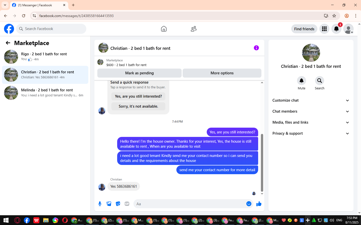Image resolution: width=361 pixels, height=225 pixels.
Task: Open the Facebook menu grid icon
Action: coord(324,29)
